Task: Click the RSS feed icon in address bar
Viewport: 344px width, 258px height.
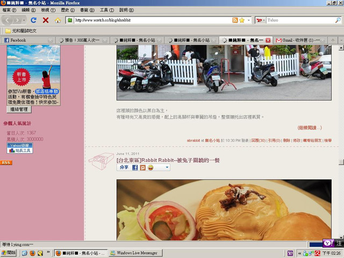Action: pos(235,20)
